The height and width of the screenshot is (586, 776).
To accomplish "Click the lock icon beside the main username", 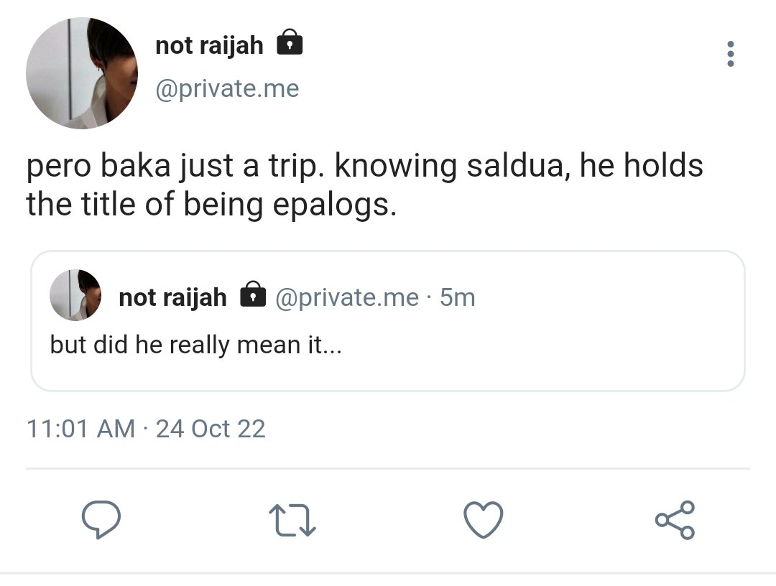I will pyautogui.click(x=290, y=42).
